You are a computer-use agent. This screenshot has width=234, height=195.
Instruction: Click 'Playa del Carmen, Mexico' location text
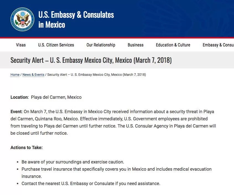56,97
